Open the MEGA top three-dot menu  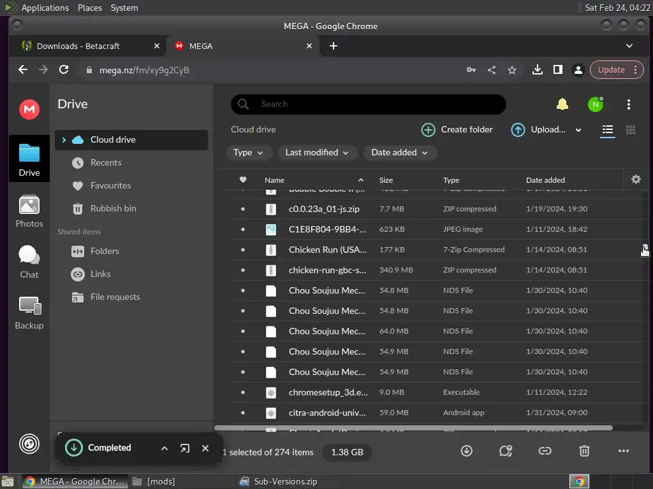628,104
